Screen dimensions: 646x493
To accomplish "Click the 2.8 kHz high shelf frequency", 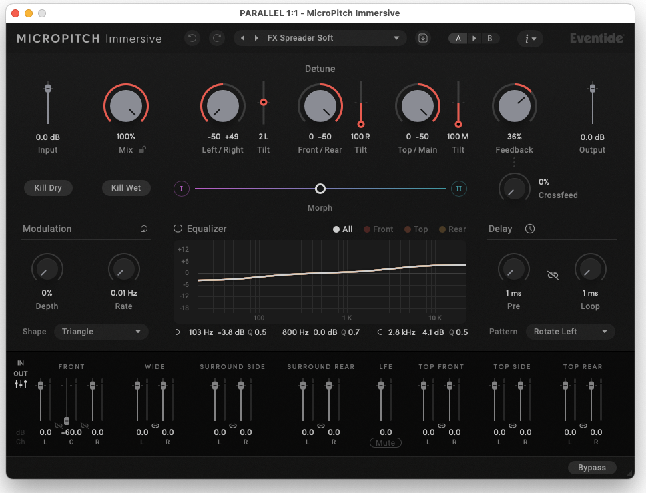I will click(x=402, y=332).
